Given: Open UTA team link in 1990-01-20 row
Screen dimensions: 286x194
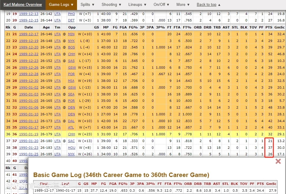Looking at the screenshot, I should click(x=57, y=141).
